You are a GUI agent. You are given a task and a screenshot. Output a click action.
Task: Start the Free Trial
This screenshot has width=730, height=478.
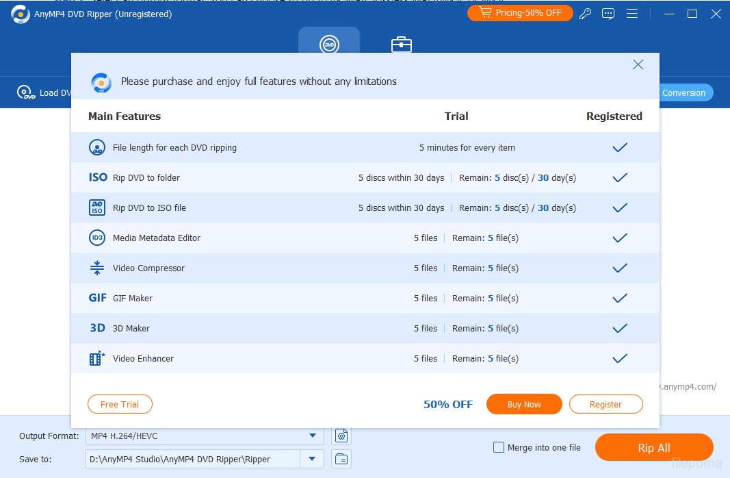tap(120, 405)
